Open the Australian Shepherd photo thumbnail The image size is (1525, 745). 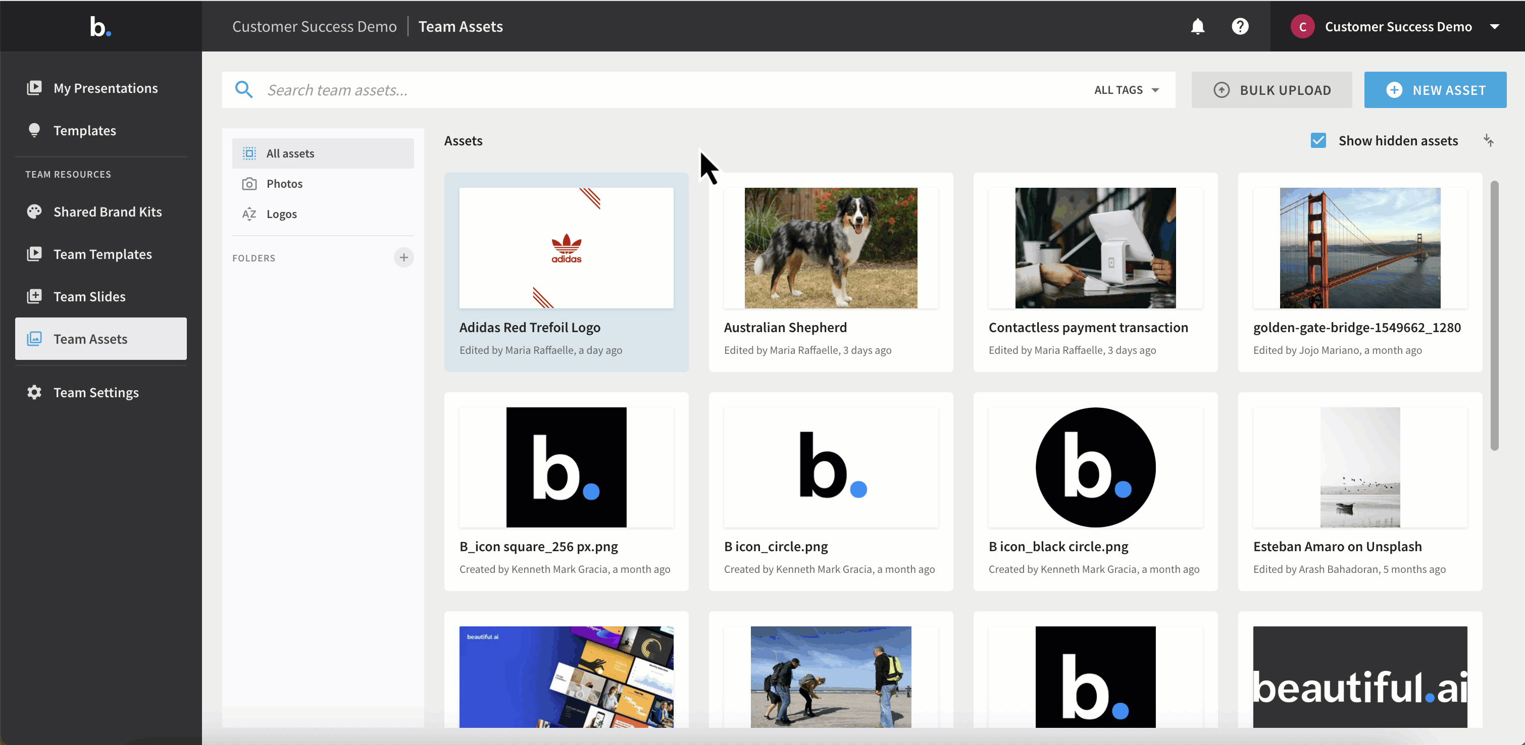(x=831, y=248)
